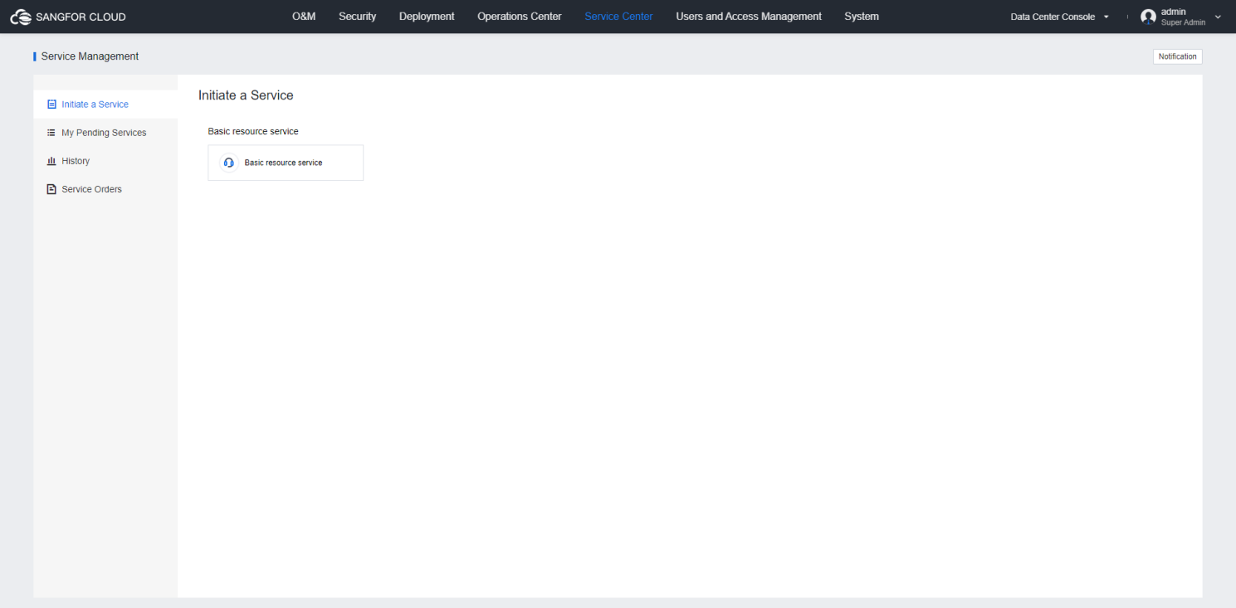Click the Super Admin role label
Screen dimensions: 1236x608
1183,22
